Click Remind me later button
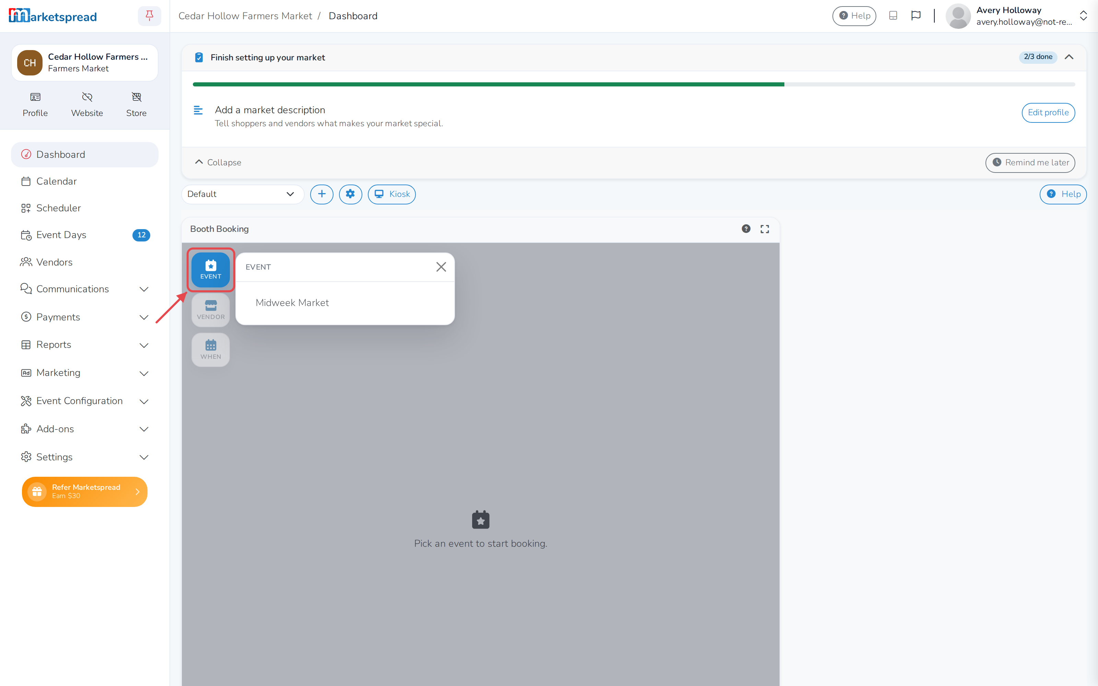The width and height of the screenshot is (1098, 686). [x=1030, y=163]
